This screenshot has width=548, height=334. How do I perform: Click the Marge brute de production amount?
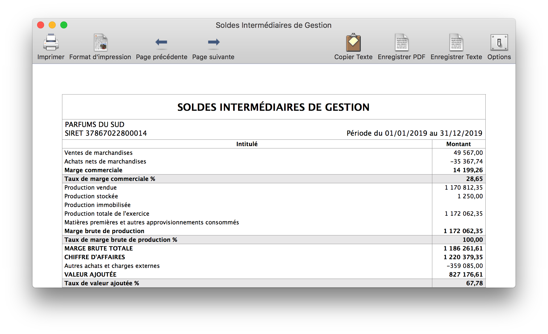coord(463,231)
